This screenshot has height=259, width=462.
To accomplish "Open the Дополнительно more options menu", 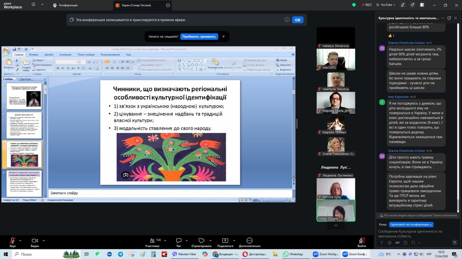I will pos(249,241).
